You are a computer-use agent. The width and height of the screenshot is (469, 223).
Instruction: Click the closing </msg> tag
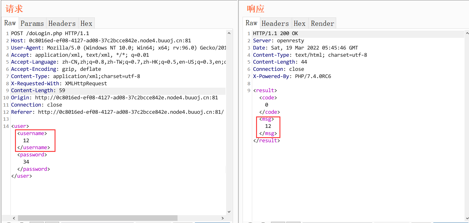click(x=268, y=133)
